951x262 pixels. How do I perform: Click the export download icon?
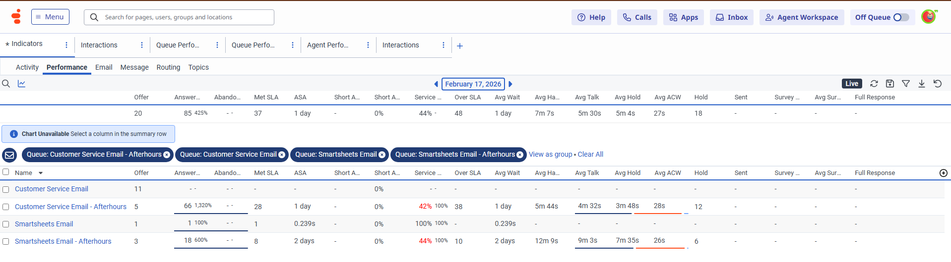point(922,84)
